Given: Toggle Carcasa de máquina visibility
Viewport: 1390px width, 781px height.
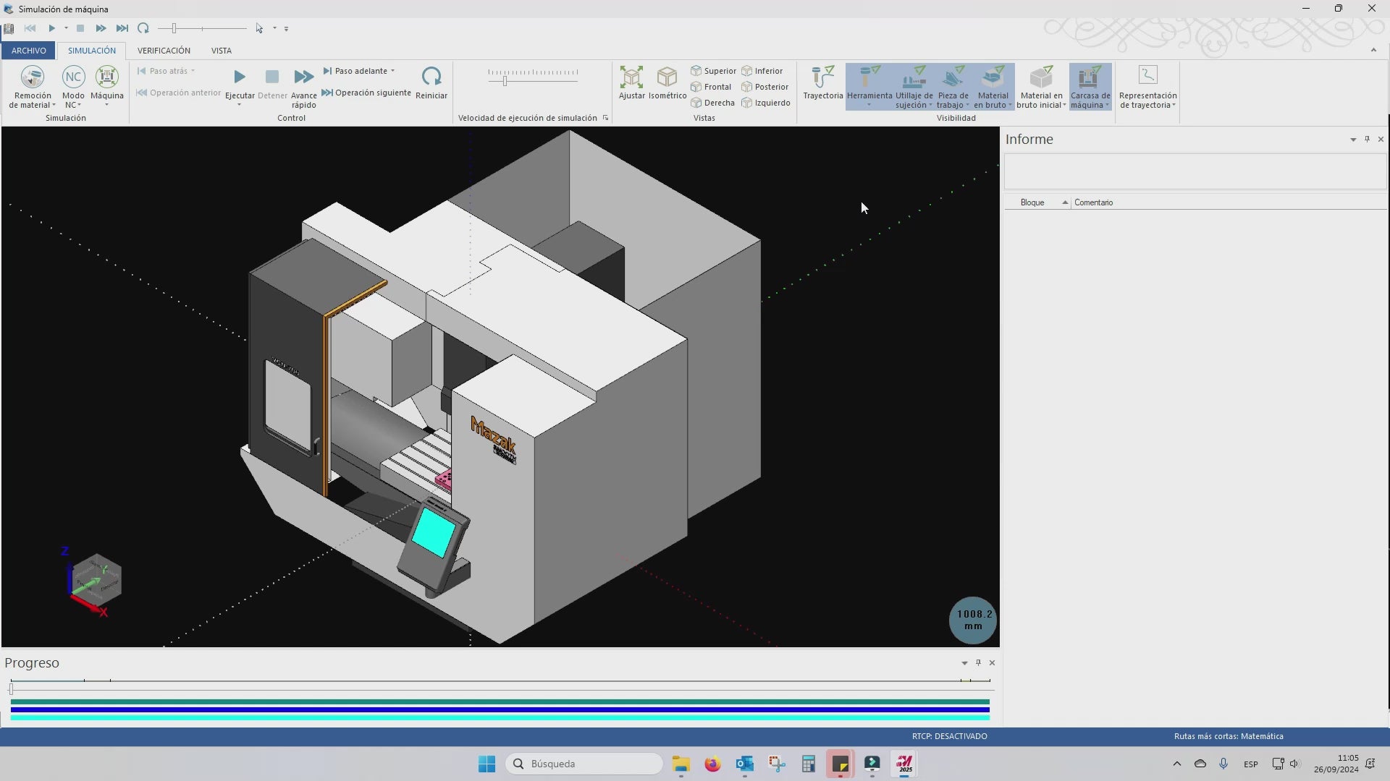Looking at the screenshot, I should point(1090,77).
